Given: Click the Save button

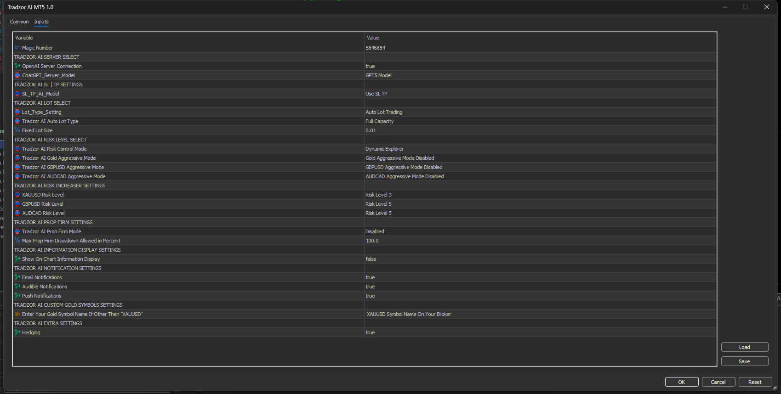Looking at the screenshot, I should coord(745,361).
